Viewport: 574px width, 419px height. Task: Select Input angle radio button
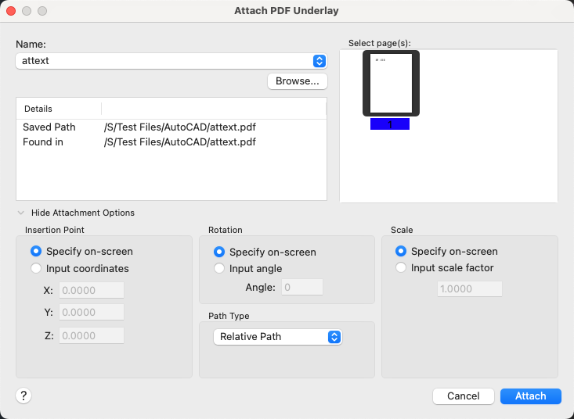[x=219, y=269]
